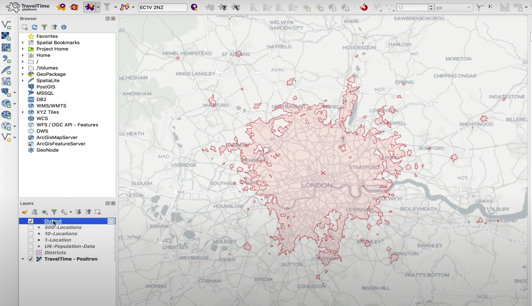
Task: Enable the 500-Locations layer checkbox
Action: (31, 227)
